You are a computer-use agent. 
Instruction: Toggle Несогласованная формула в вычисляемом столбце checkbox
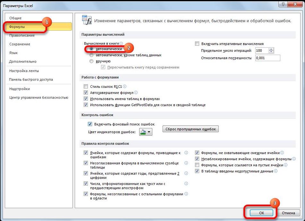click(86, 163)
